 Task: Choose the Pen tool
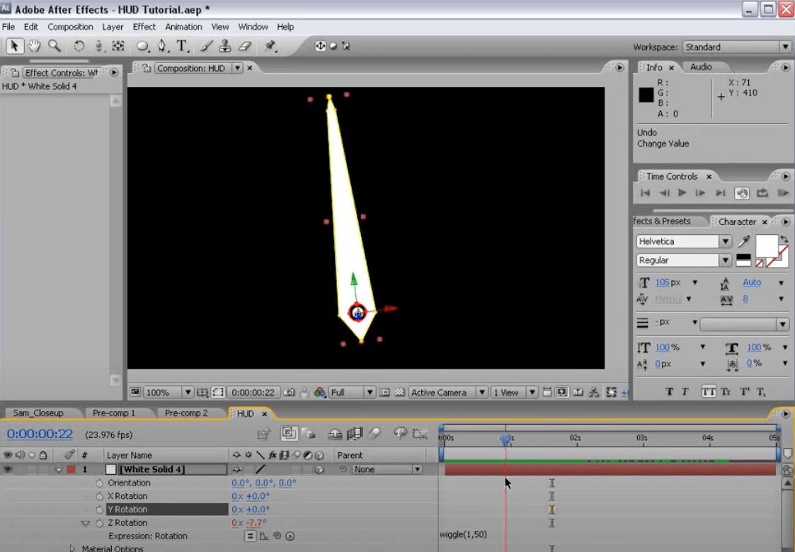pyautogui.click(x=162, y=46)
